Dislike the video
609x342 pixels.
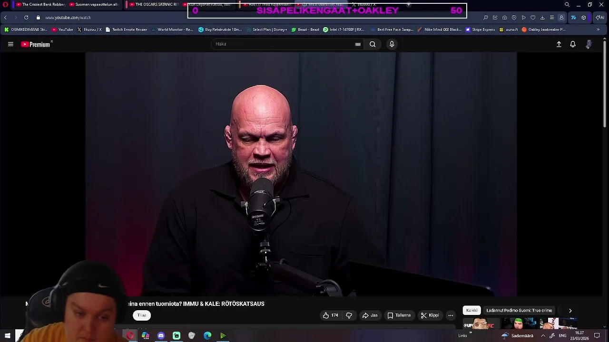[349, 315]
